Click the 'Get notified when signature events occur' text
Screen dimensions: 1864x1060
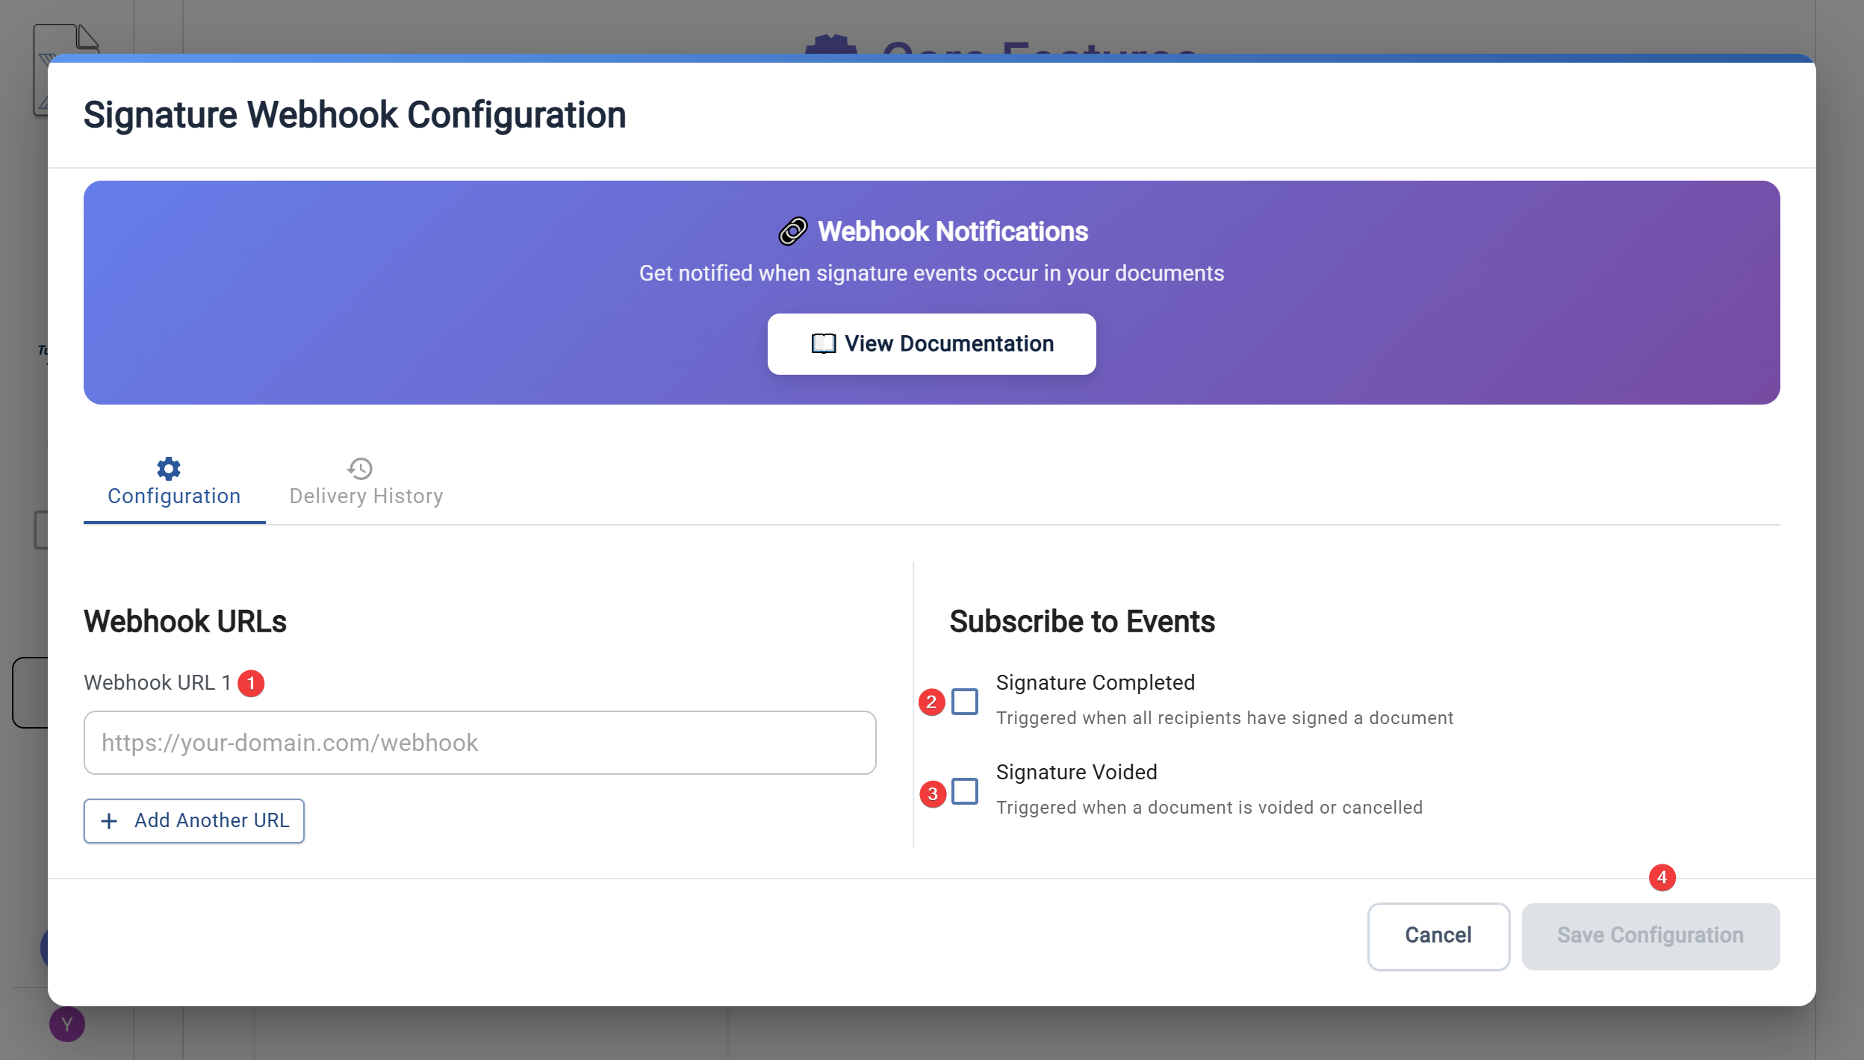[931, 273]
